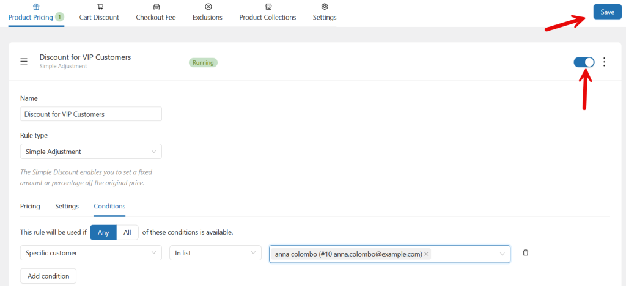Open the rule's Settings sub-tab
This screenshot has height=286, width=626.
(67, 207)
